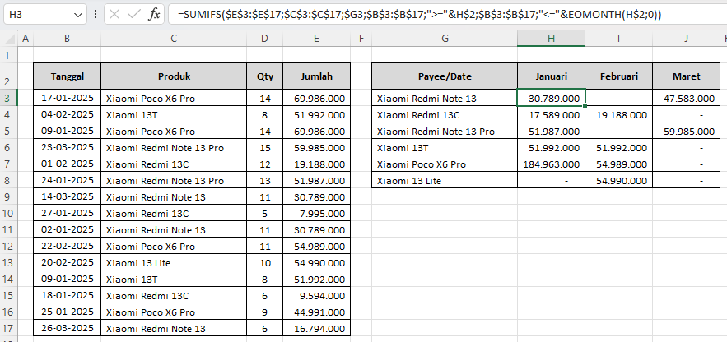727x342 pixels.
Task: Select Maret total 47.583.000
Action: (686, 98)
